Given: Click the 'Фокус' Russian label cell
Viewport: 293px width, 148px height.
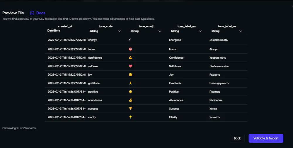Looking at the screenshot, I should [x=214, y=49].
